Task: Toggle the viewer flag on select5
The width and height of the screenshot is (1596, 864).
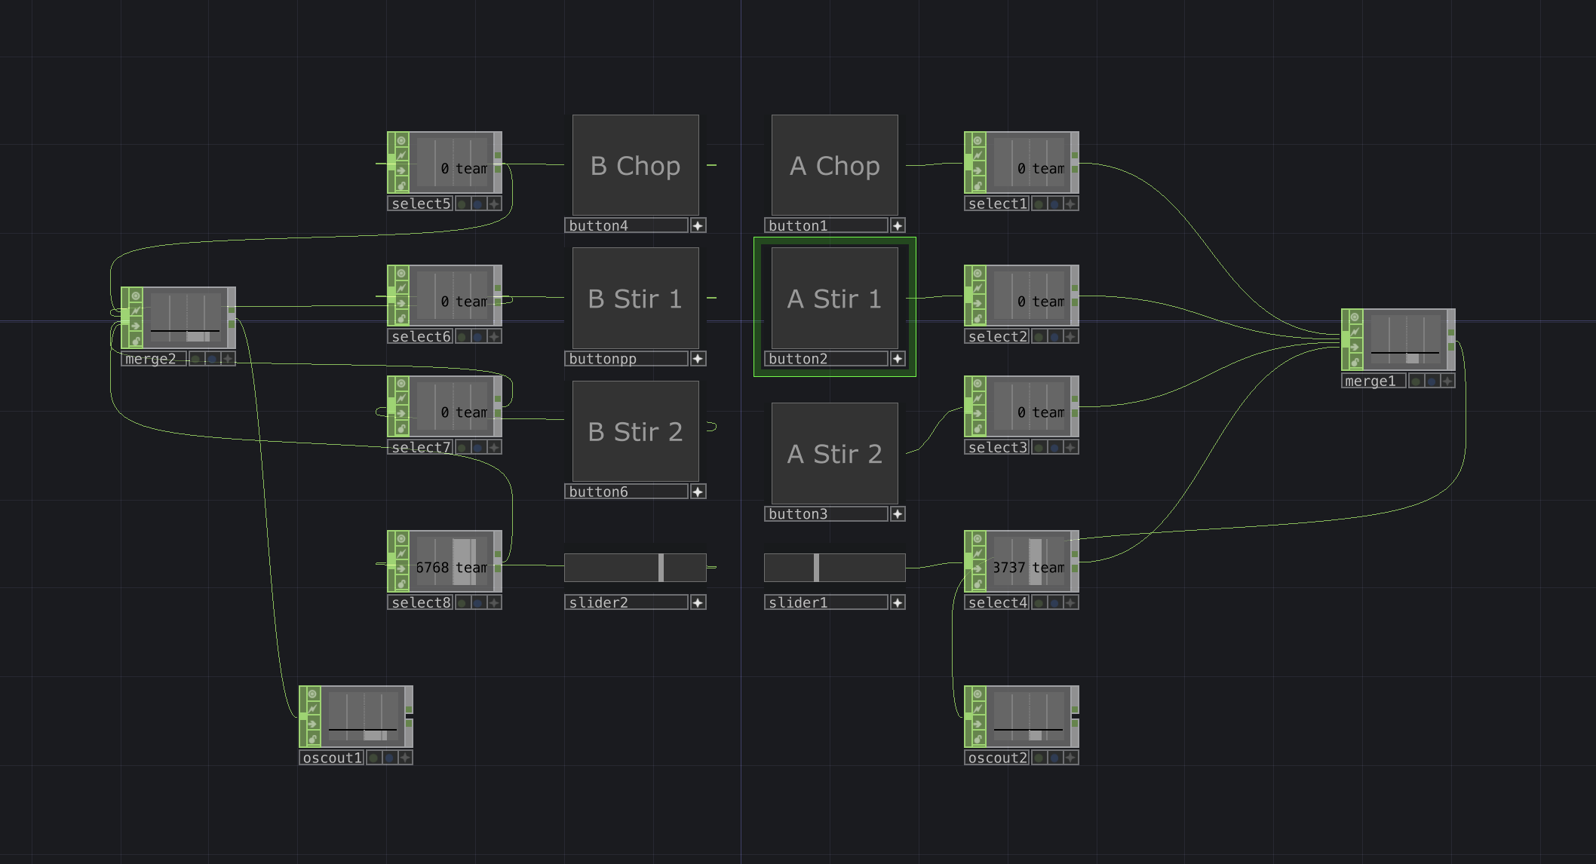Action: 401,140
